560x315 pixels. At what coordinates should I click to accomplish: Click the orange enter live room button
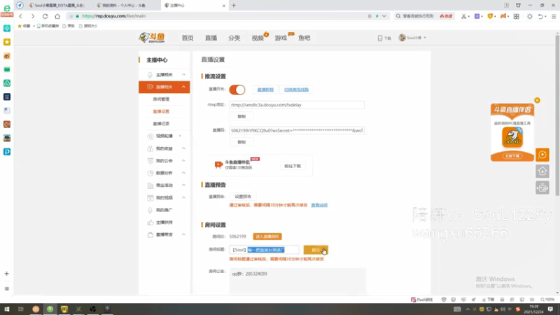point(267,237)
